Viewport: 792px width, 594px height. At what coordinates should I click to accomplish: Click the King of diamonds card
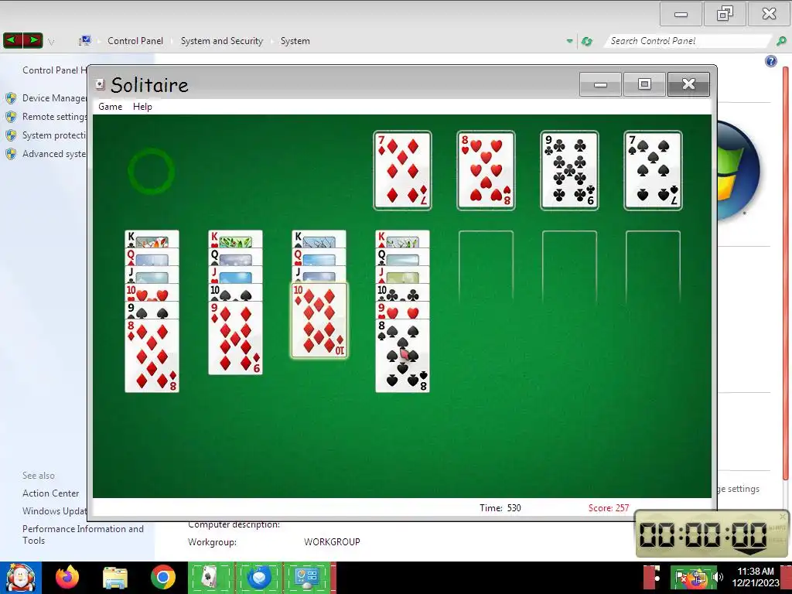[x=402, y=239]
